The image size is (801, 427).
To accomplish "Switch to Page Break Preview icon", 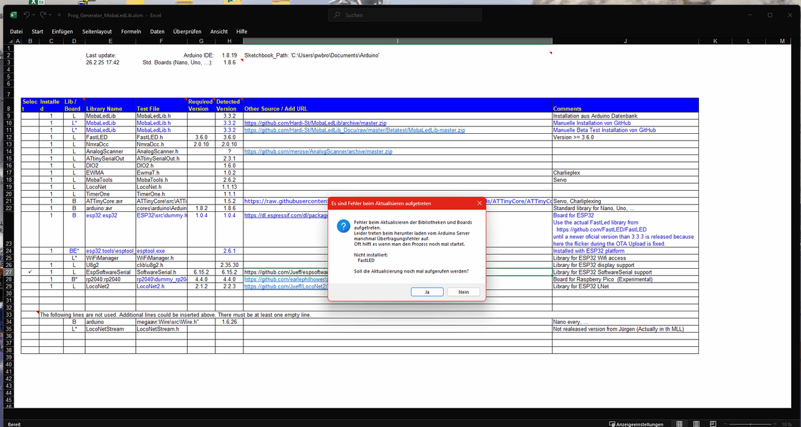I will (x=713, y=424).
